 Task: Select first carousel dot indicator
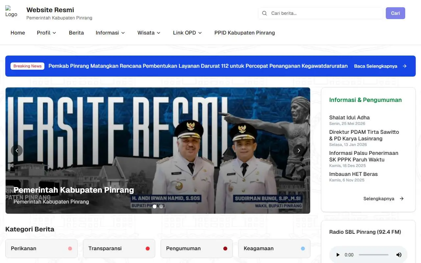pyautogui.click(x=155, y=206)
